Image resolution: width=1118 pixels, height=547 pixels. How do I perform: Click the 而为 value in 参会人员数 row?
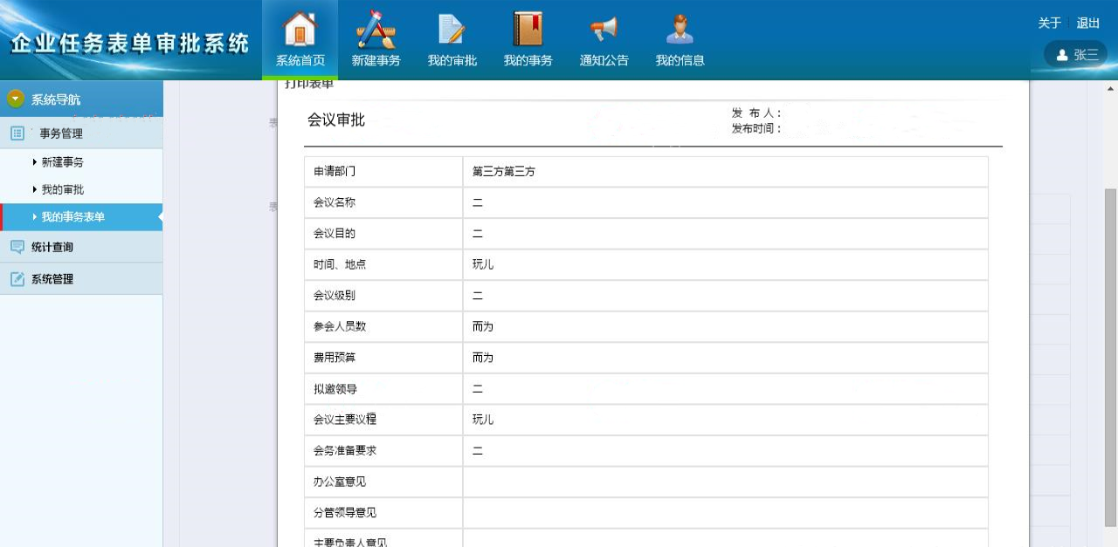point(483,326)
